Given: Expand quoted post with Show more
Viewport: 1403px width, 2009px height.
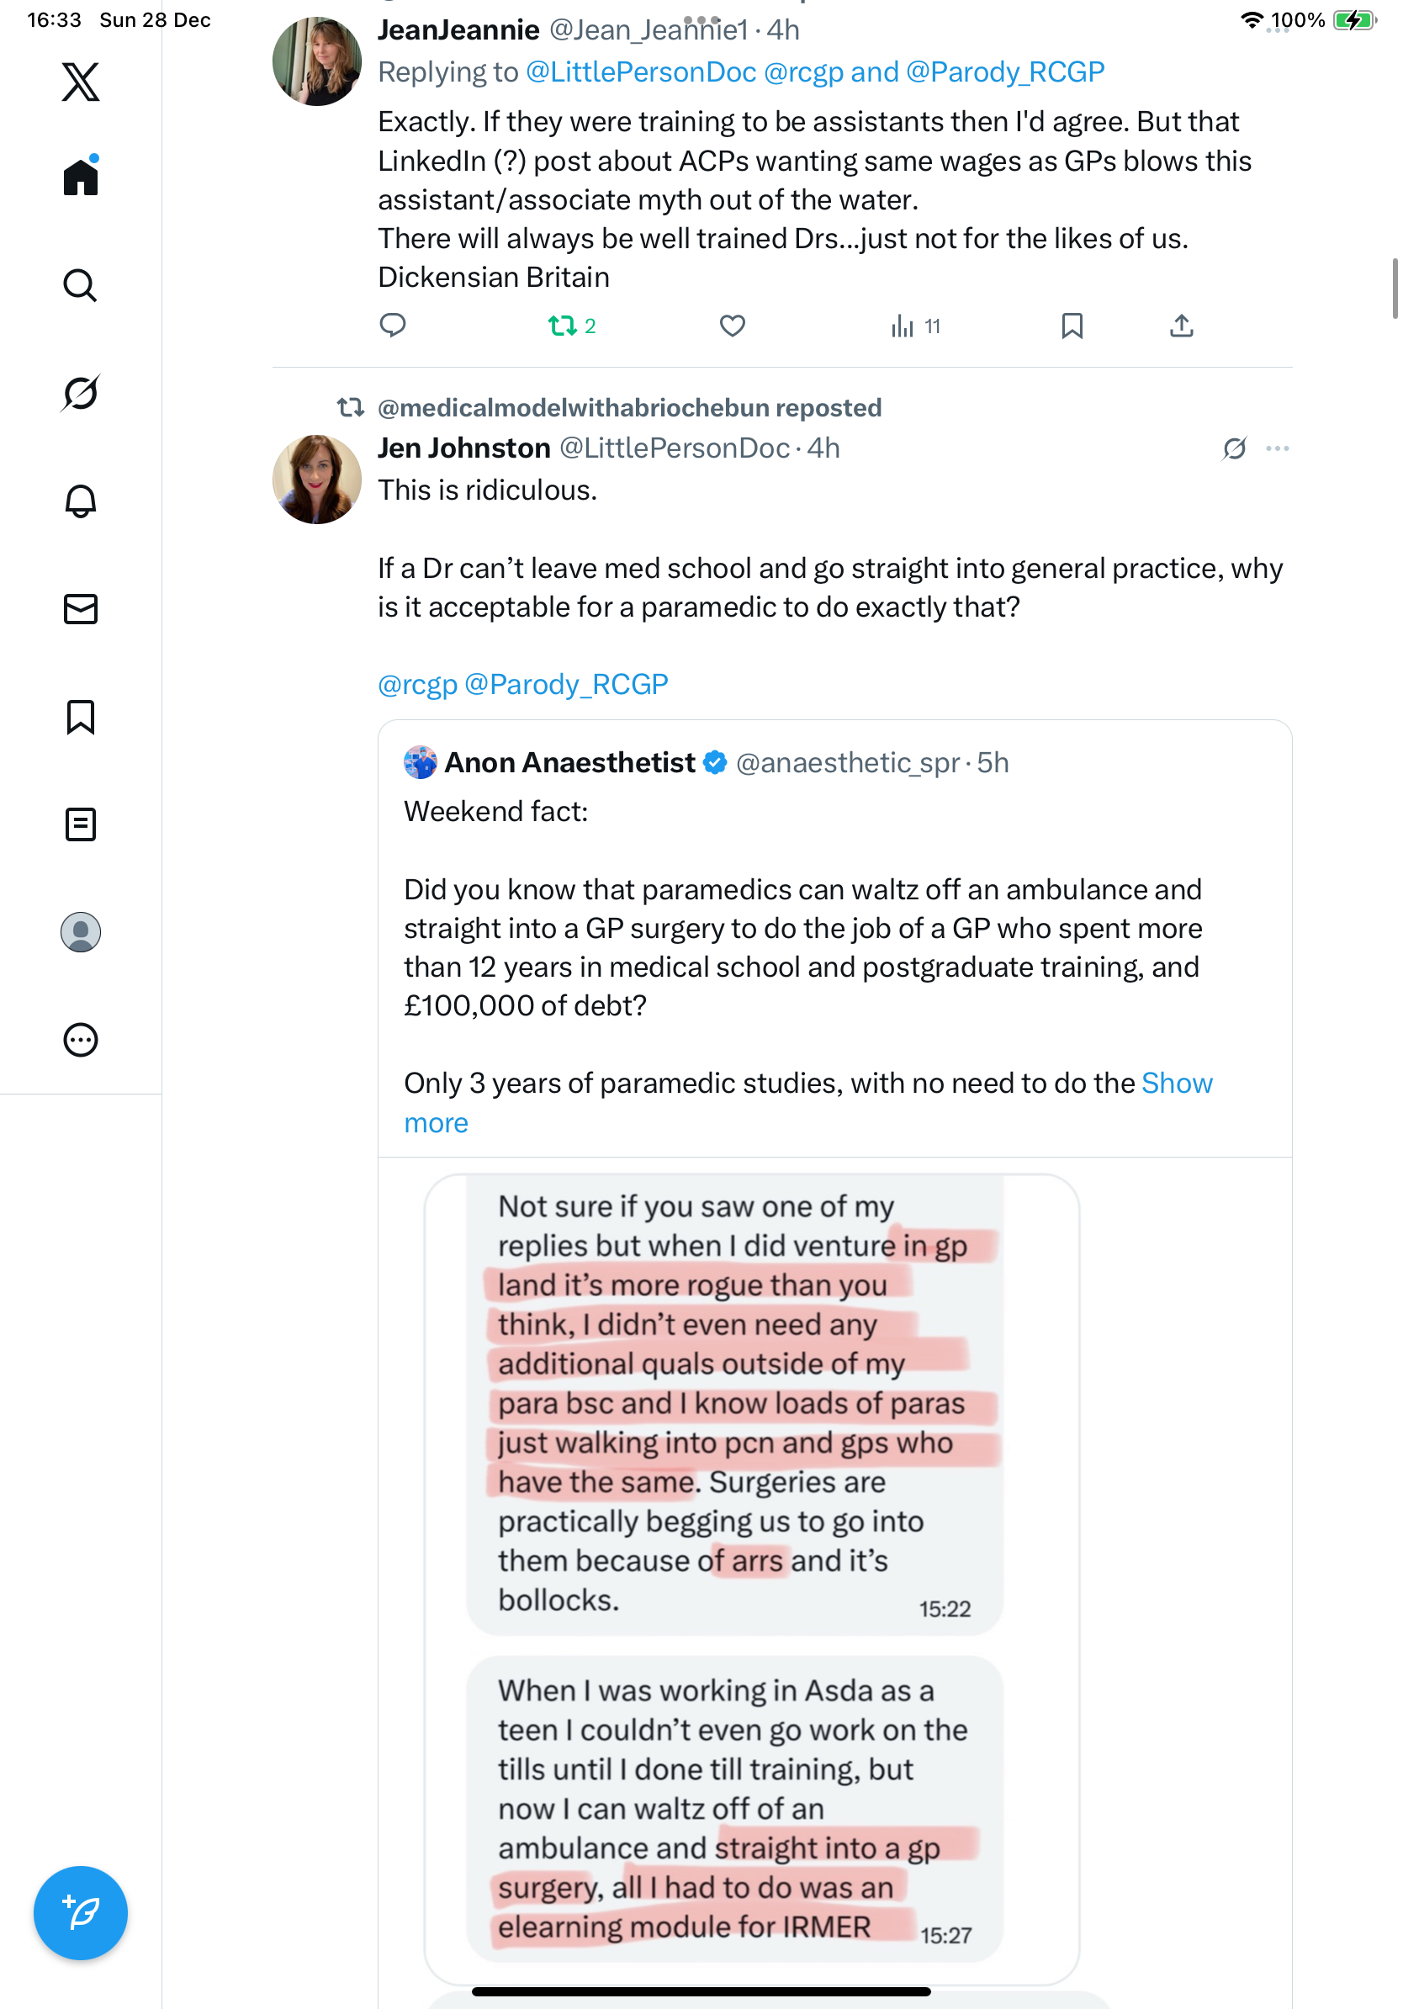Looking at the screenshot, I should 1177,1084.
